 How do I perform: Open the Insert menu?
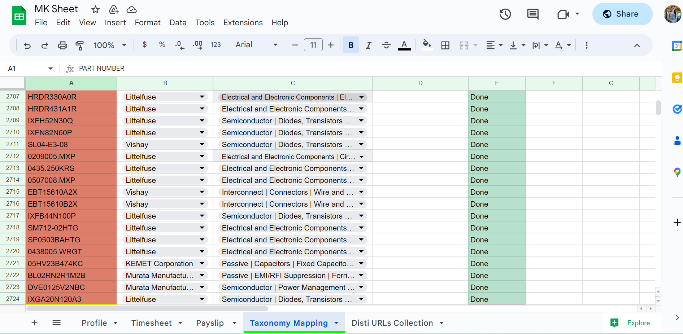tap(115, 23)
